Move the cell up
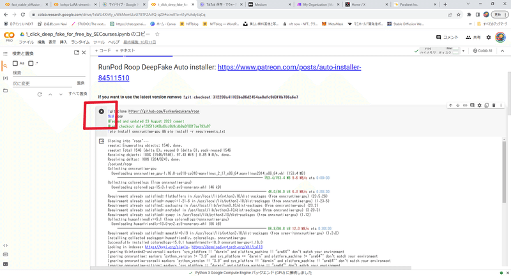The width and height of the screenshot is (511, 276). point(450,105)
